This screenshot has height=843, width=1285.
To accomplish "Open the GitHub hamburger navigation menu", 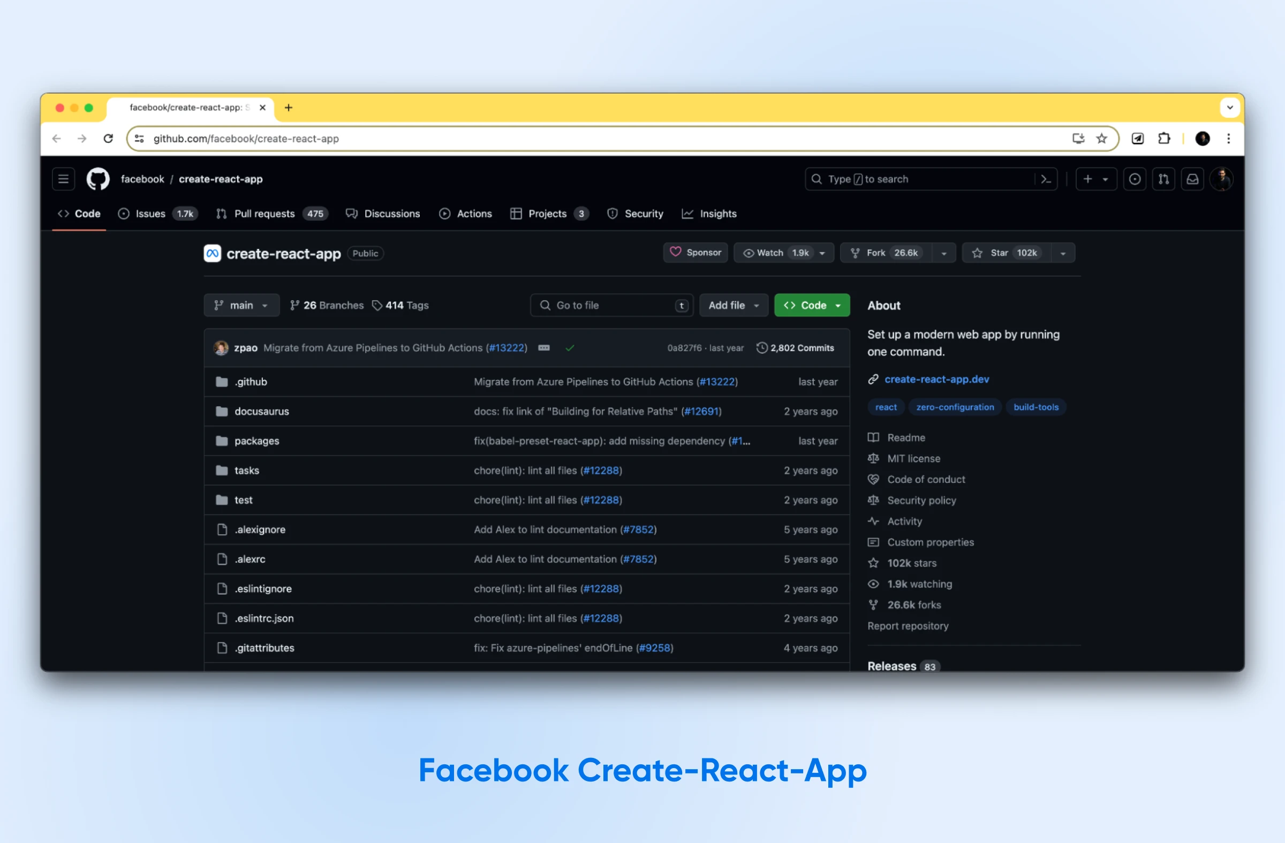I will click(x=63, y=179).
